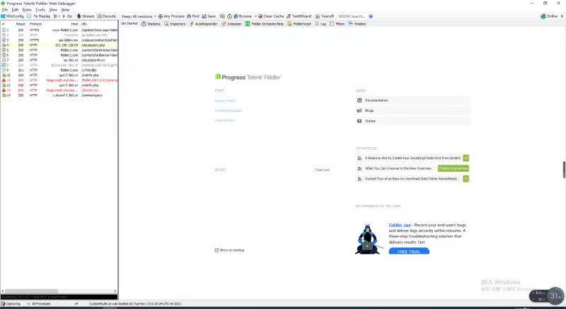The image size is (566, 309).
Task: Open article 'Guided Tour of an Easy-to-Use React Data Table'
Action: (411, 178)
